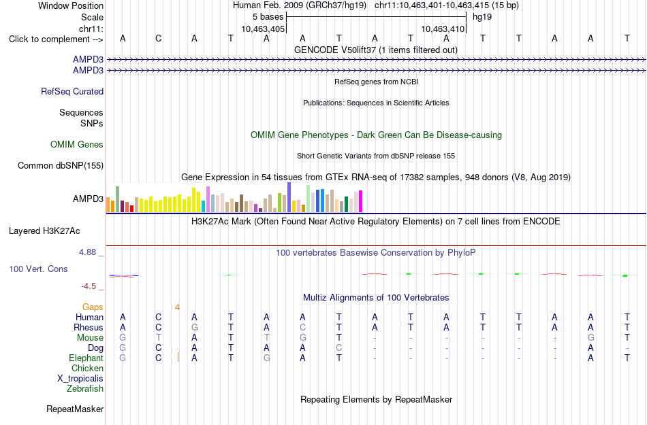The height and width of the screenshot is (425, 647).
Task: Click 'Multiz Alignments of 100 Vertebrates' title
Action: click(376, 298)
